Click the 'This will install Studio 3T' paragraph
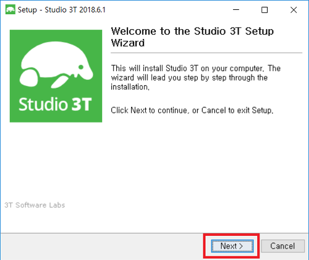 click(196, 77)
